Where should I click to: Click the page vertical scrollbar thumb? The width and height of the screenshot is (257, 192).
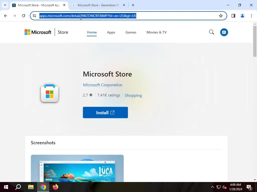255,41
